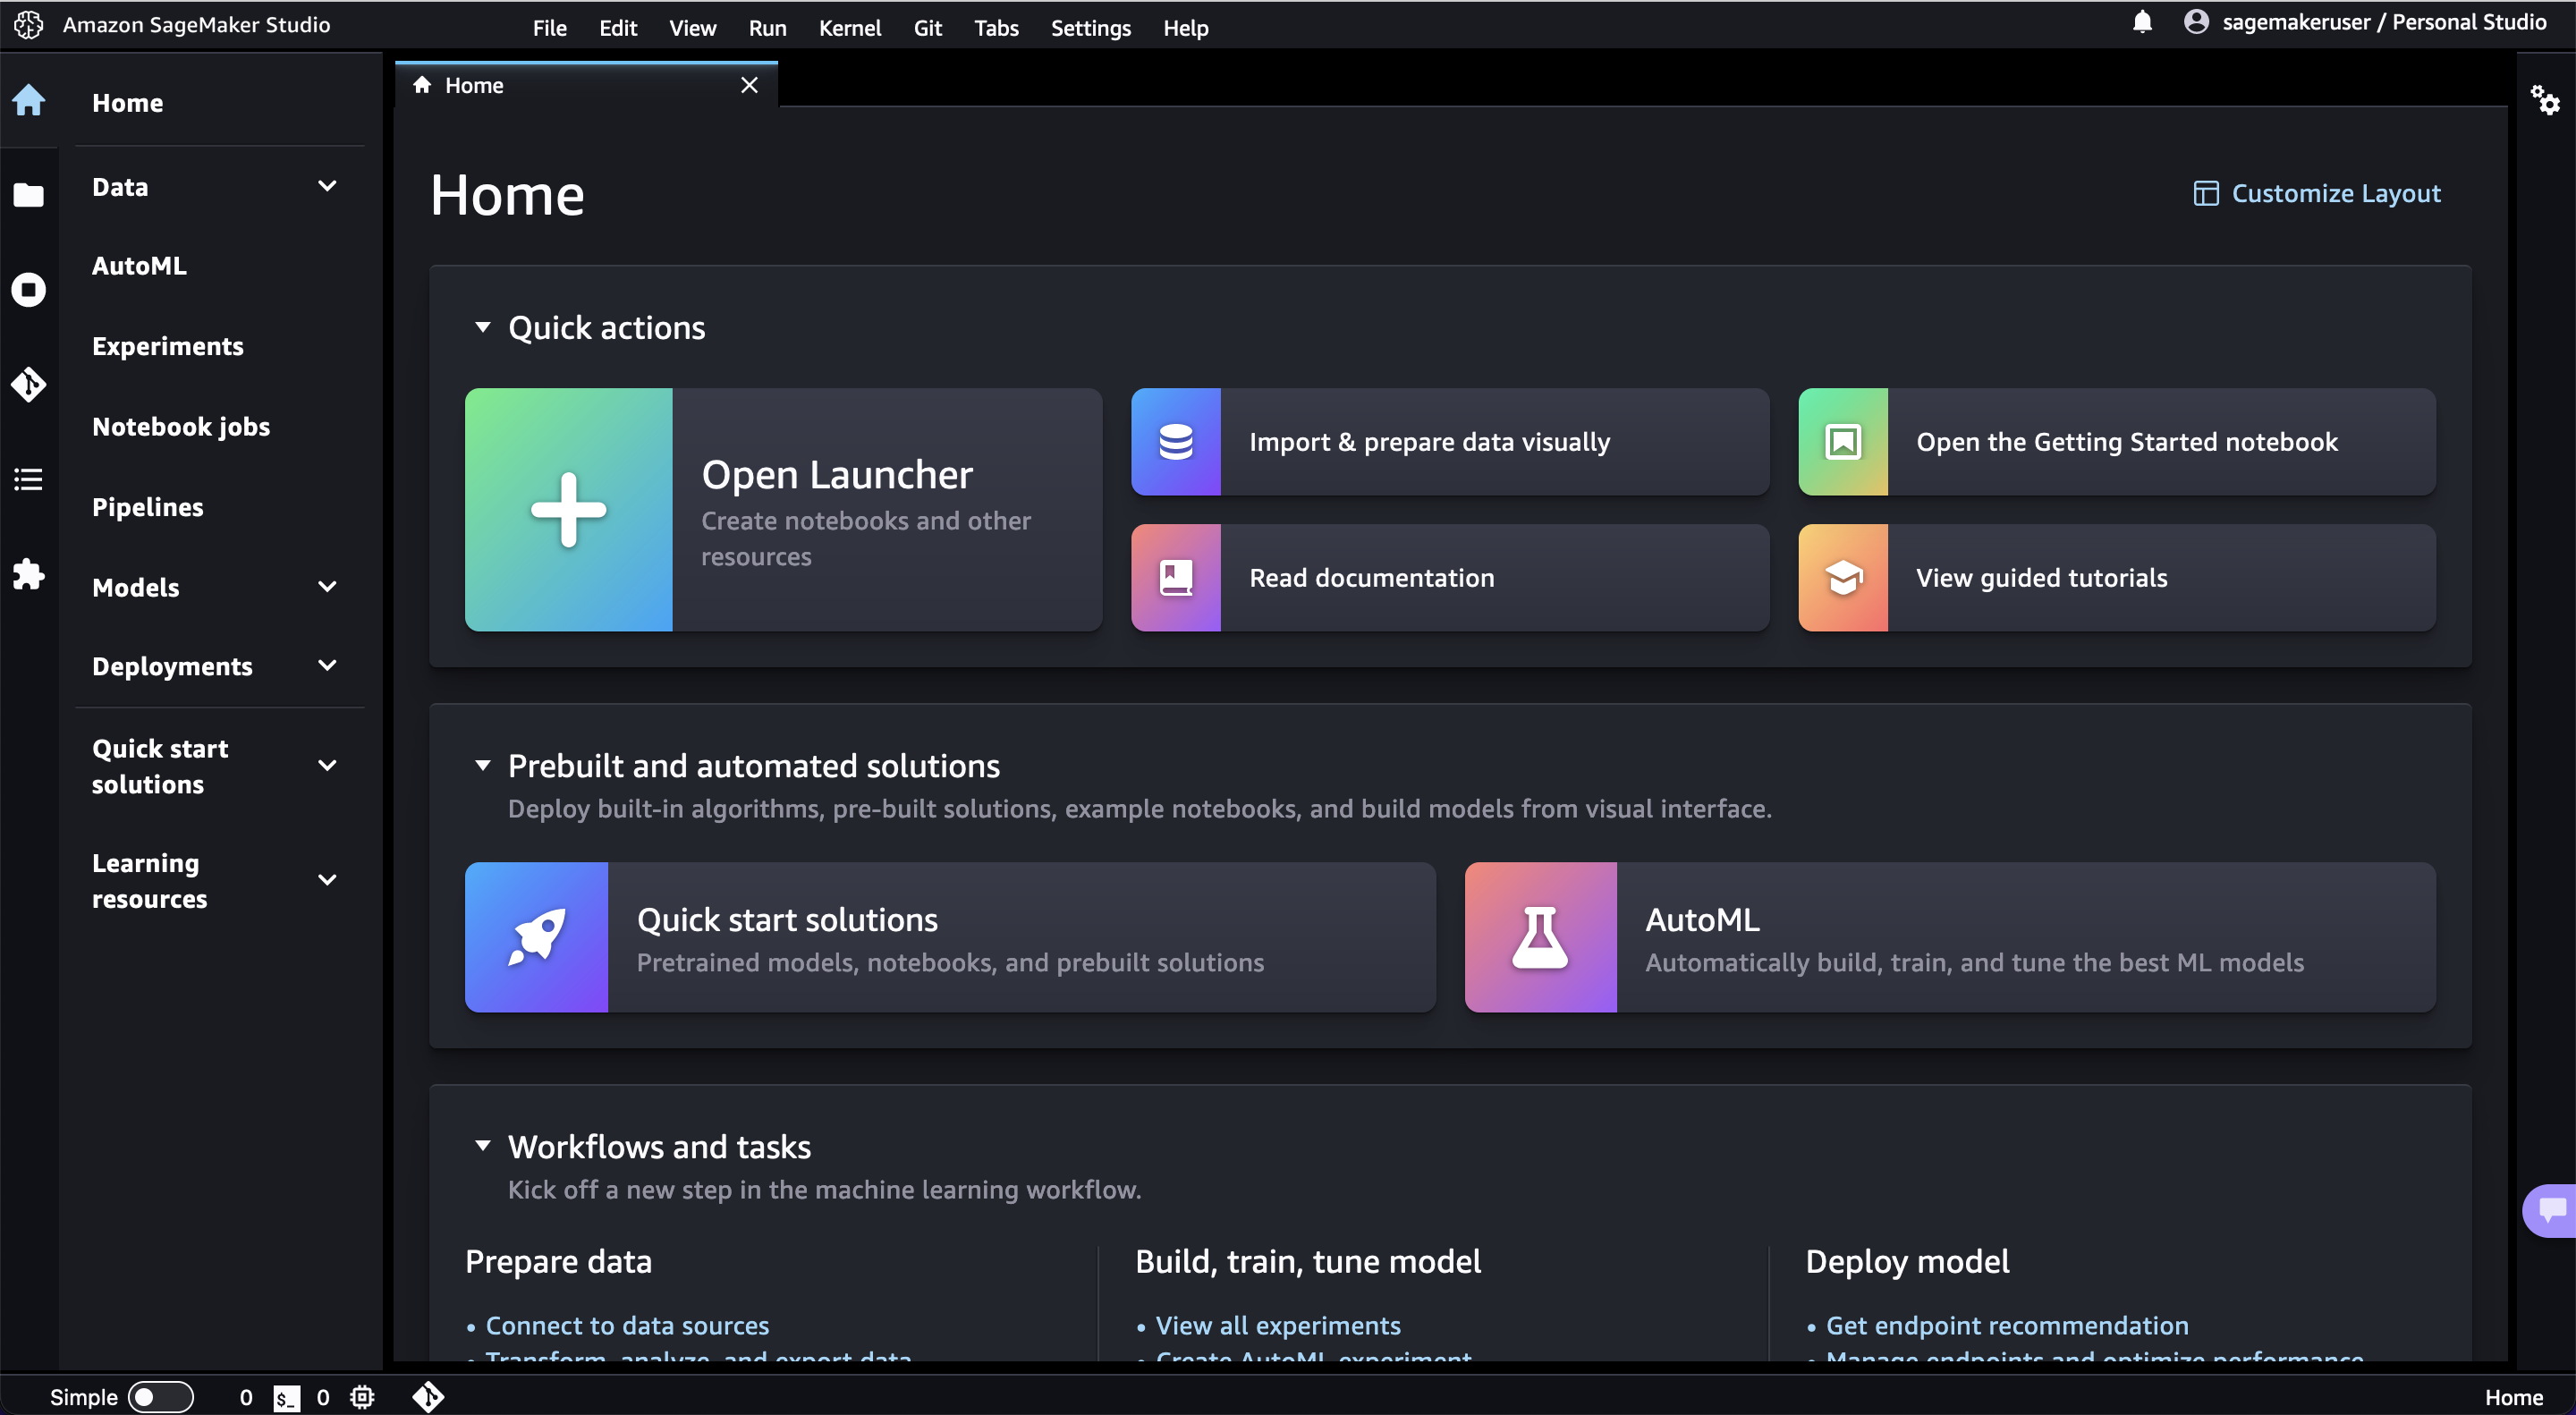Viewport: 2576px width, 1415px height.
Task: Click View all experiments link
Action: (1278, 1325)
